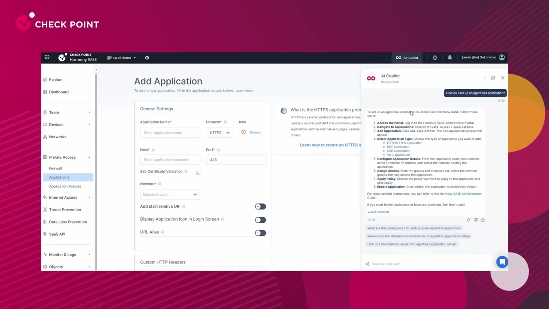Viewport: 549px width, 309px height.
Task: Click the Check Point Harmony SASE logo
Action: [x=78, y=57]
